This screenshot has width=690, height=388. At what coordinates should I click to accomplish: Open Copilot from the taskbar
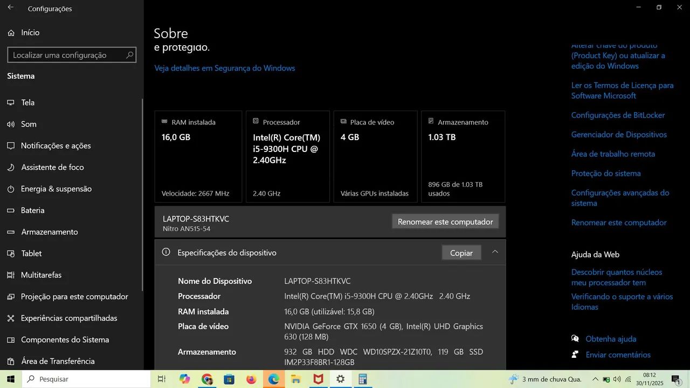coord(185,379)
